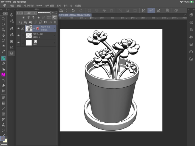The image size is (195, 146).
Task: Delete layer using trash can icon
Action: [x=55, y=22]
